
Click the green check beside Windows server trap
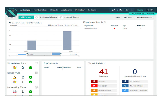point(30,82)
